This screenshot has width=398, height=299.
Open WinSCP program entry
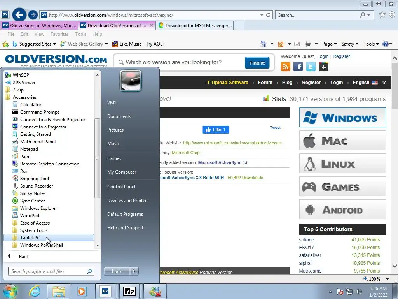tap(21, 75)
